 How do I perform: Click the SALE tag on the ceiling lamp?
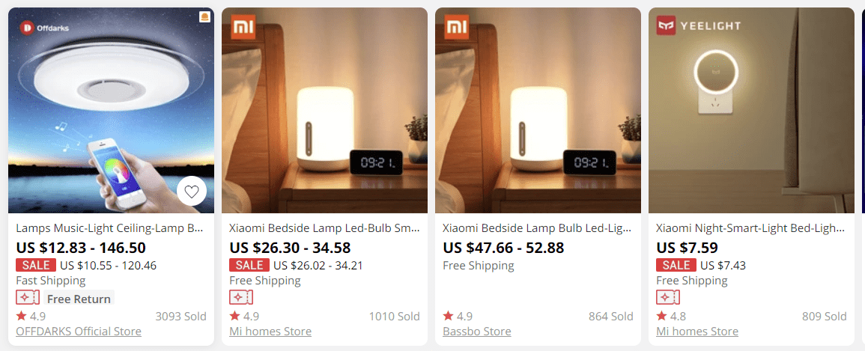point(37,265)
